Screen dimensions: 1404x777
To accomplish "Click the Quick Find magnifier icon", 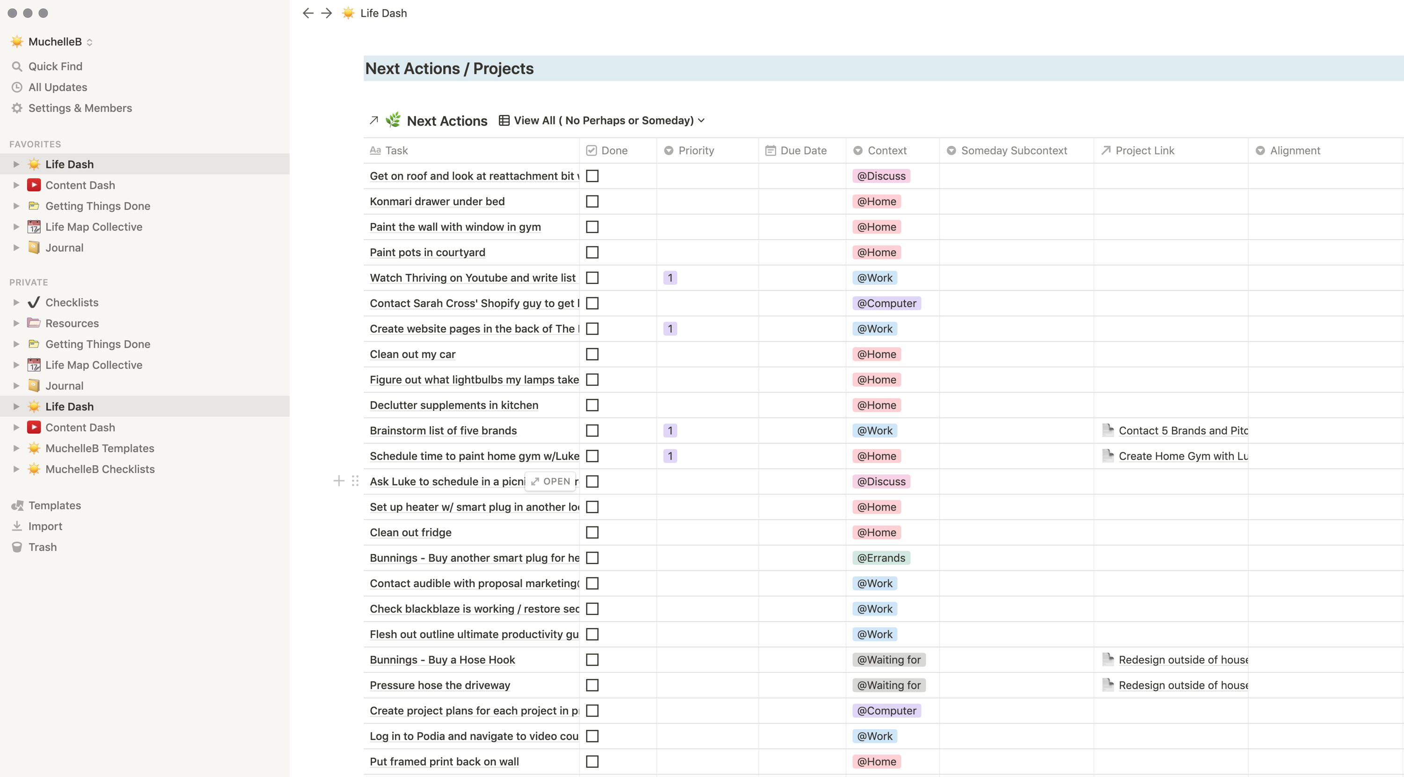I will 17,66.
